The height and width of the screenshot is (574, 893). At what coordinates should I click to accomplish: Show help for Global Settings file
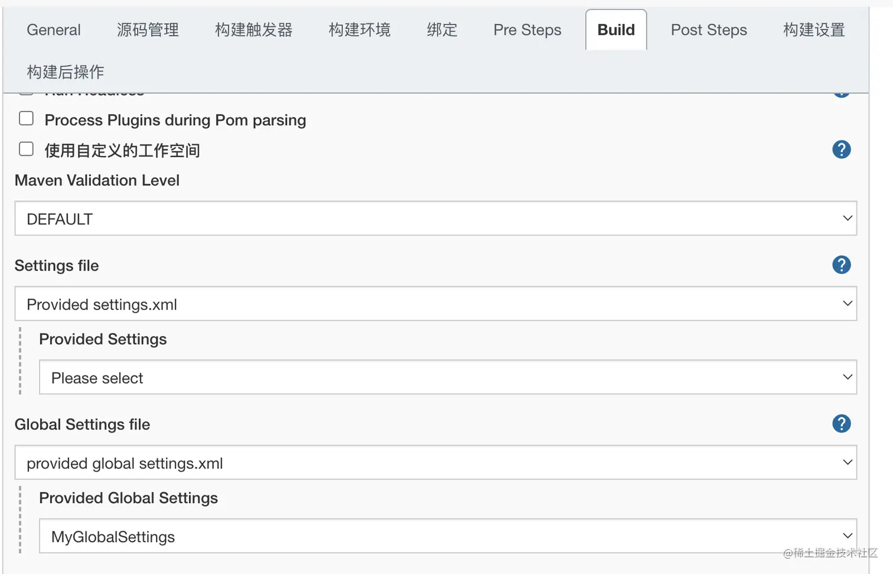pyautogui.click(x=841, y=423)
